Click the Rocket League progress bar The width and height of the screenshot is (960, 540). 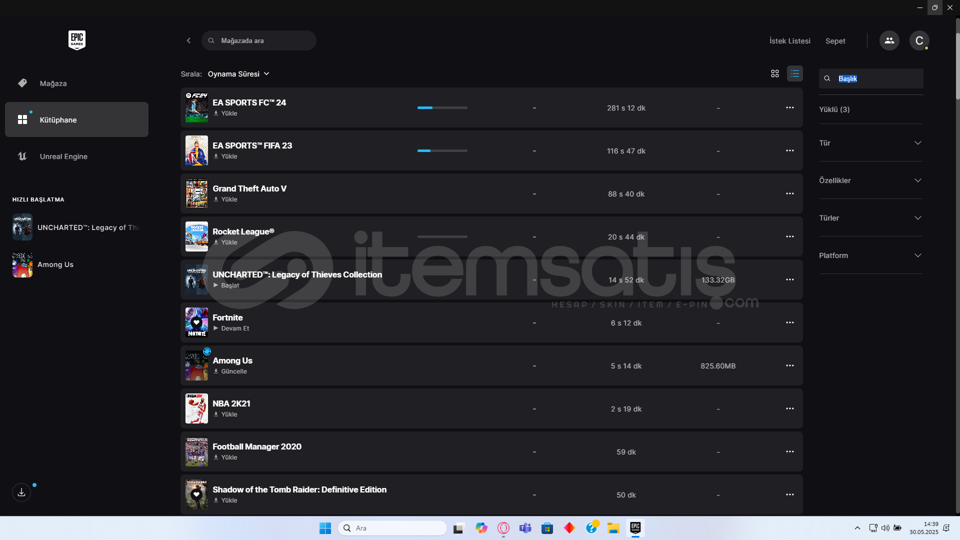(442, 236)
